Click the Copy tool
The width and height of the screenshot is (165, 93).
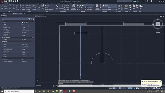point(22,7)
